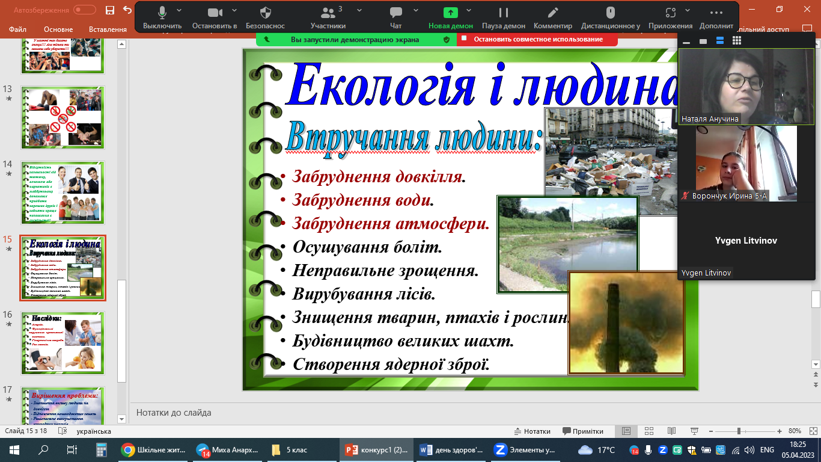
Task: Open 5 клас folder taskbar window
Action: pos(302,450)
